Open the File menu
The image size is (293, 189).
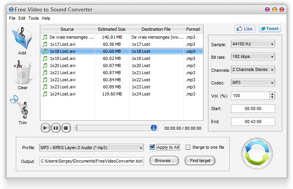(x=12, y=18)
